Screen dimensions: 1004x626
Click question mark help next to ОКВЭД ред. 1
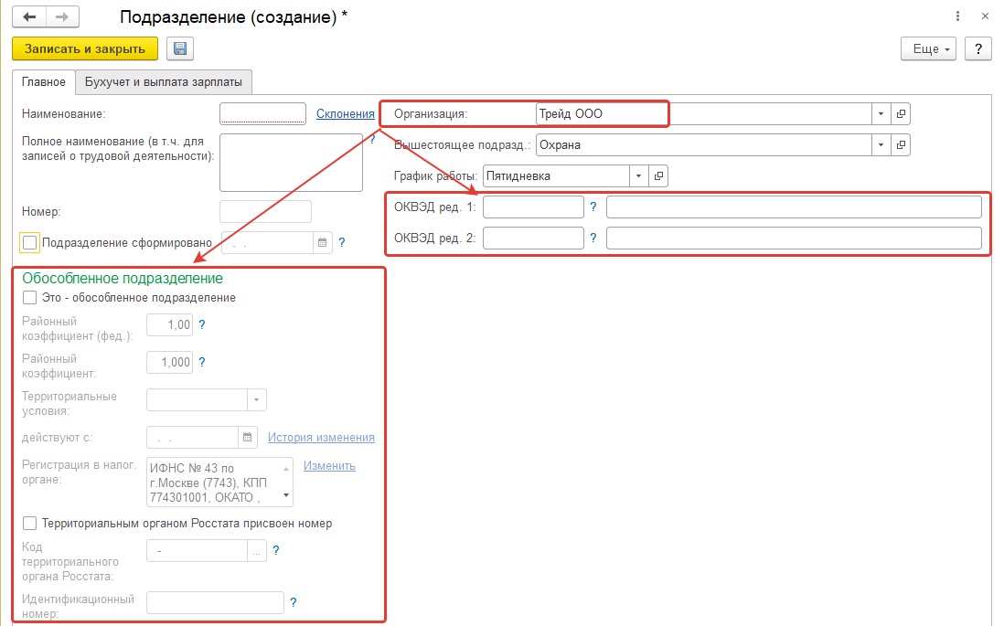(x=593, y=207)
